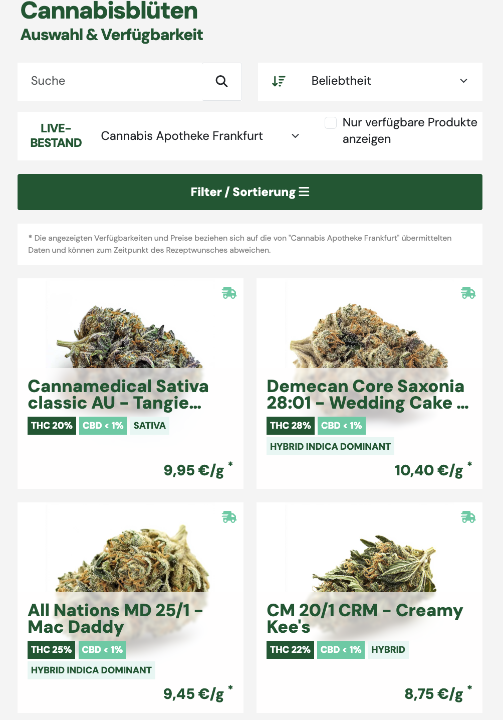Enable Nur verfügbare Produkte anzeigen checkbox
The width and height of the screenshot is (503, 720).
[x=331, y=123]
